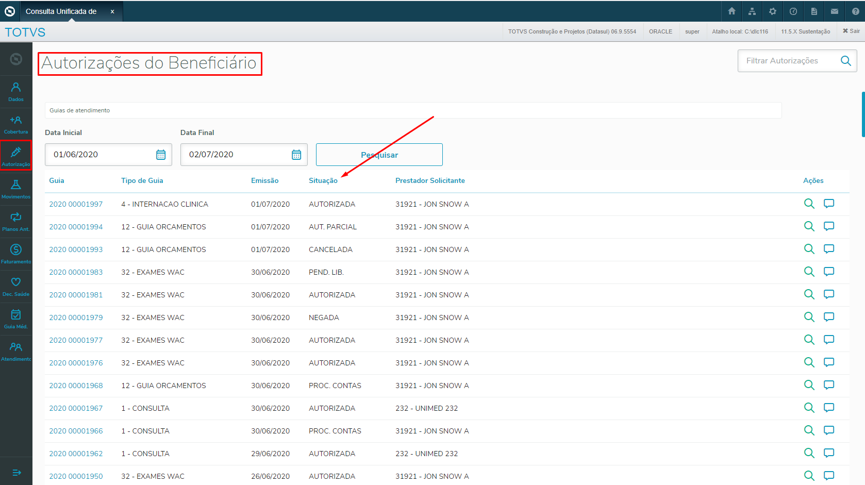Viewport: 865px width, 485px height.
Task: Open comment icon for guia 00001981
Action: tap(829, 294)
